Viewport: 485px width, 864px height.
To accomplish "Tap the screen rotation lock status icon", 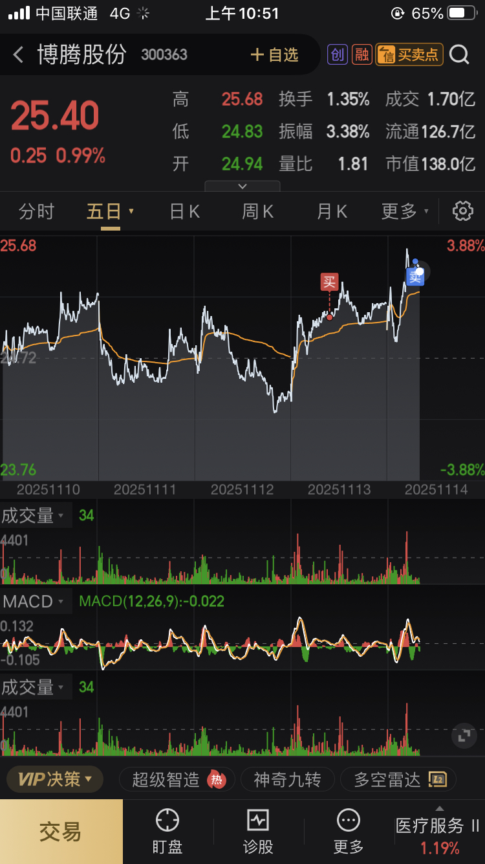I will [x=398, y=14].
